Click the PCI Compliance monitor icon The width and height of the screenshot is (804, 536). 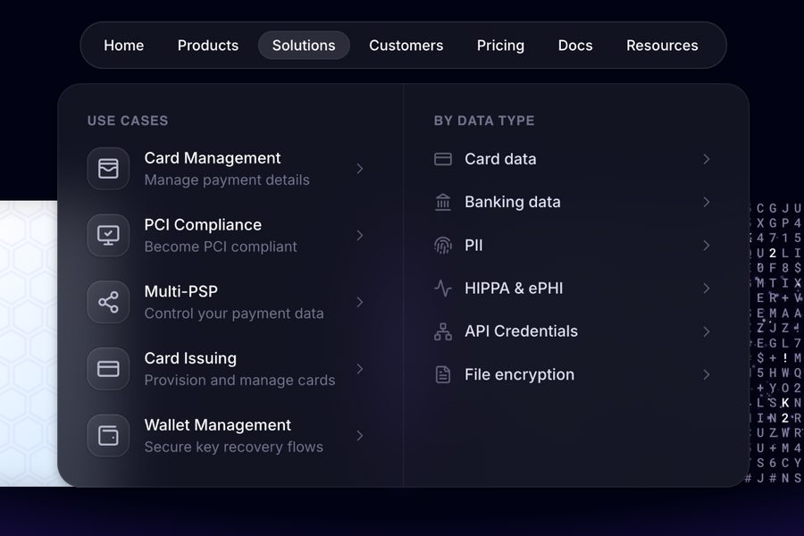click(107, 235)
